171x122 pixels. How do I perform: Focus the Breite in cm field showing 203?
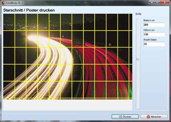click(154, 25)
